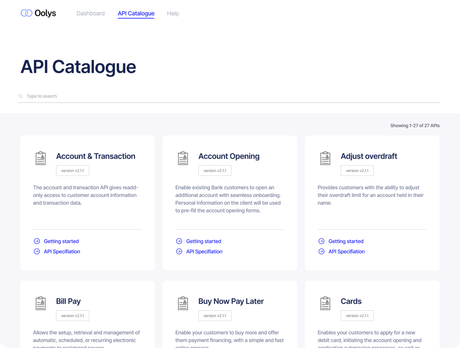Click the Bill Pay card title
460x348 pixels.
point(68,301)
